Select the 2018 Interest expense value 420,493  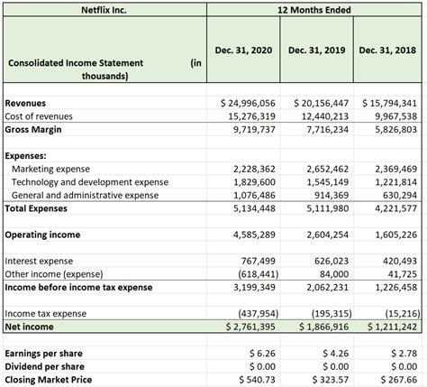click(x=400, y=261)
